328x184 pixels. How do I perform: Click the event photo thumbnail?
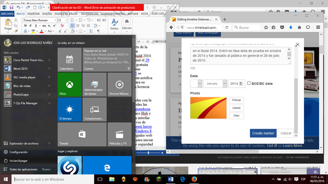(x=208, y=108)
